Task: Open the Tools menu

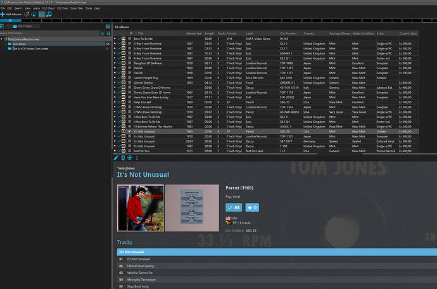Action: click(89, 8)
